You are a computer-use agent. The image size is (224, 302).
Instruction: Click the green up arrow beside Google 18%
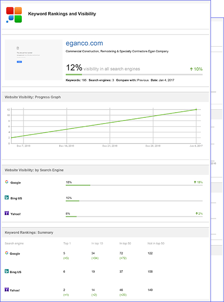195,182
